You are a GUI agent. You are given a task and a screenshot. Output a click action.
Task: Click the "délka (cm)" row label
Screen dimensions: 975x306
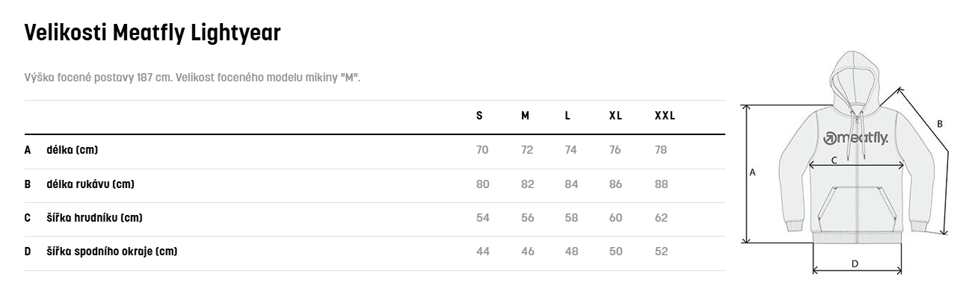tap(72, 150)
